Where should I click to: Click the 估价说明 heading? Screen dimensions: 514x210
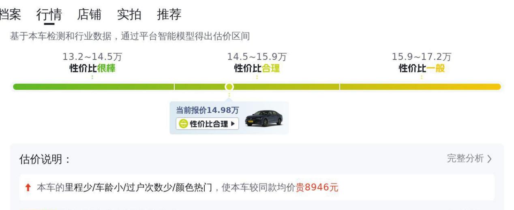pos(45,159)
